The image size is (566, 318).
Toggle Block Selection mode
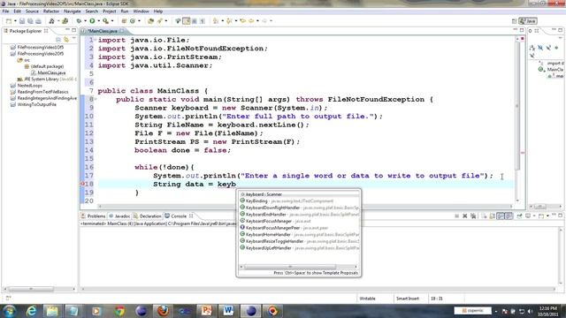click(x=195, y=21)
